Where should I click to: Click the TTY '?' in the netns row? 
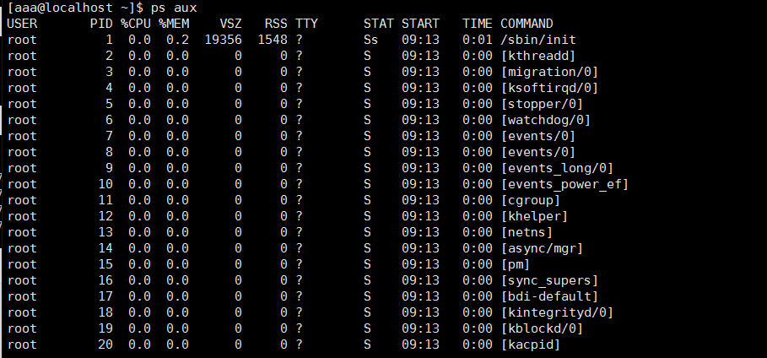click(x=299, y=233)
